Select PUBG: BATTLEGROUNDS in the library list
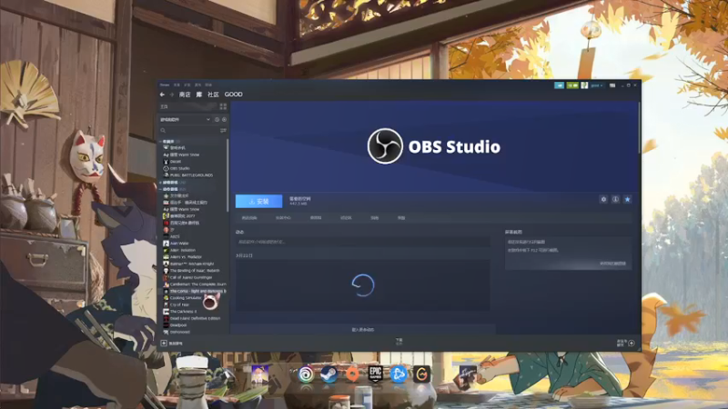The width and height of the screenshot is (728, 409). [191, 175]
